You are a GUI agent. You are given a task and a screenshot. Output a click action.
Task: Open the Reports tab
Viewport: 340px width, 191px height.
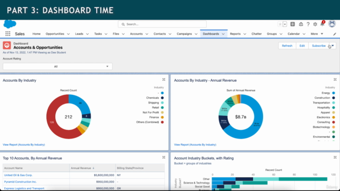point(235,34)
